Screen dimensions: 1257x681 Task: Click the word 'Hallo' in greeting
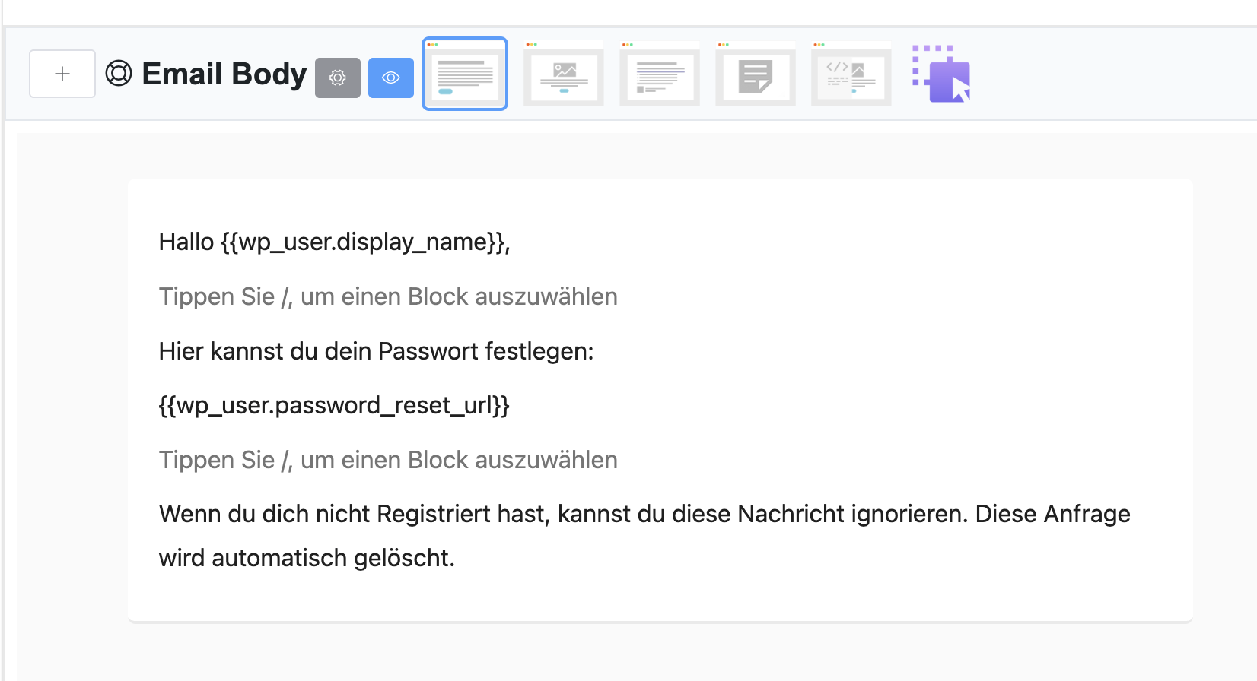click(x=186, y=242)
